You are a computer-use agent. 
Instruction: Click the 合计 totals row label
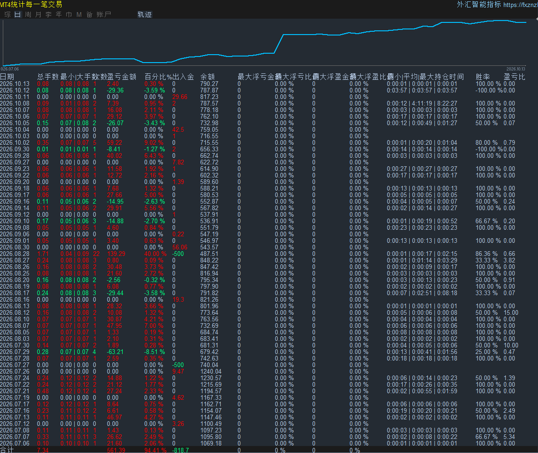pos(7,450)
